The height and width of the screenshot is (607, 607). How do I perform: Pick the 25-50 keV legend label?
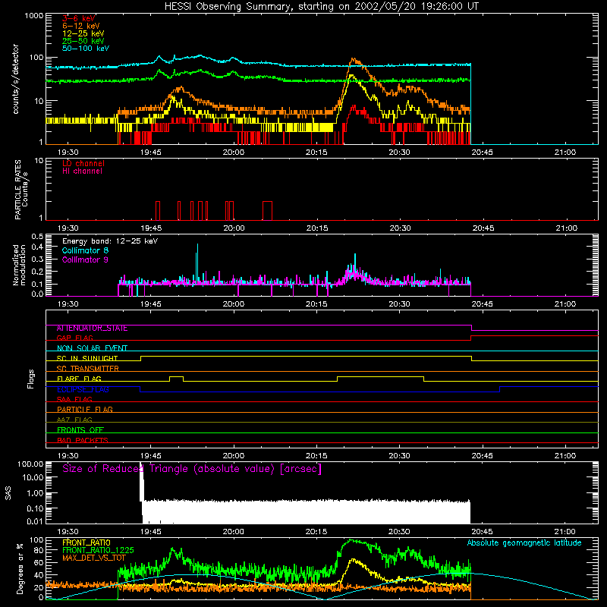[x=83, y=41]
